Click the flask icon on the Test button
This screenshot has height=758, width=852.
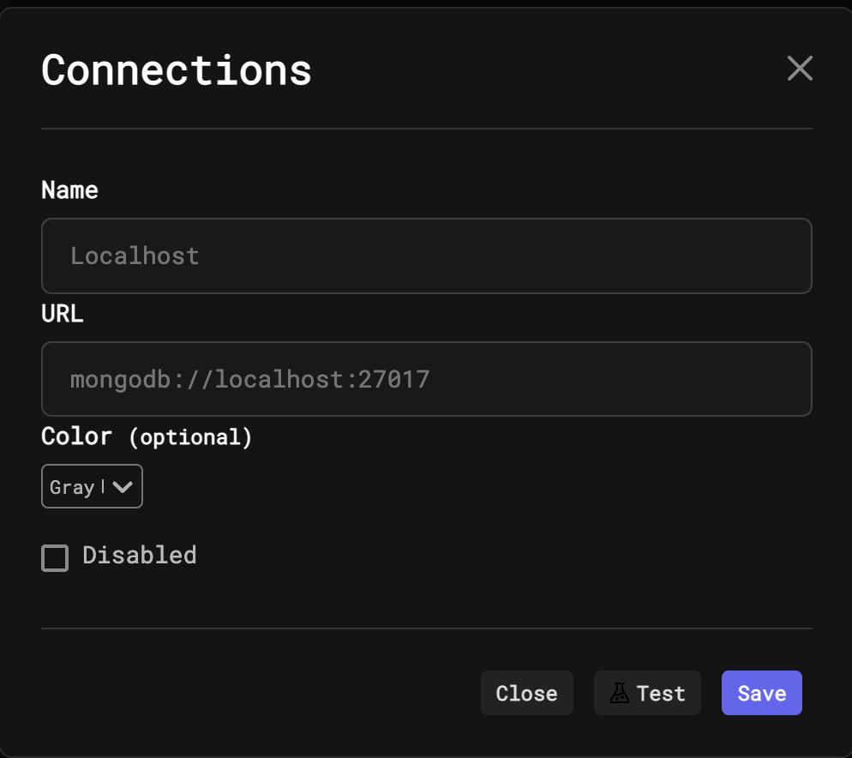pyautogui.click(x=621, y=693)
